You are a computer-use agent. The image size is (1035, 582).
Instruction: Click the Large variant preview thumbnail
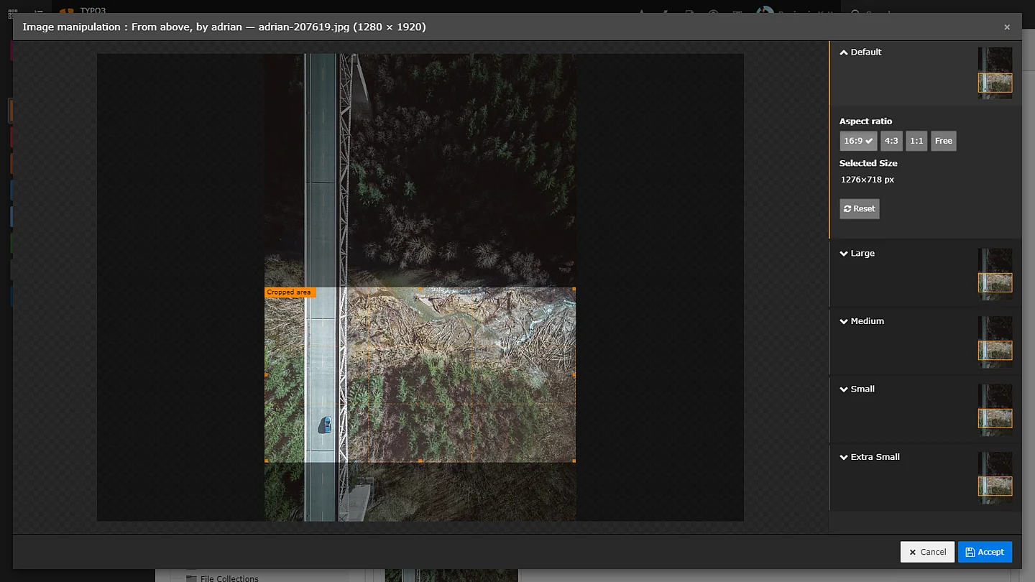click(995, 274)
